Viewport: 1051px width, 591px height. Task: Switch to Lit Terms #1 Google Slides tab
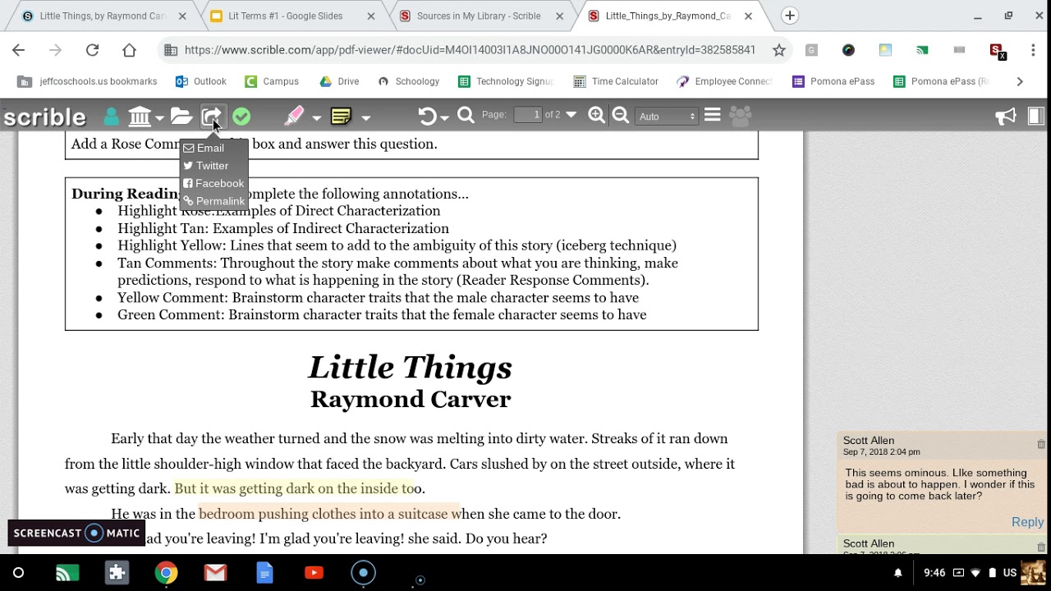tap(293, 16)
